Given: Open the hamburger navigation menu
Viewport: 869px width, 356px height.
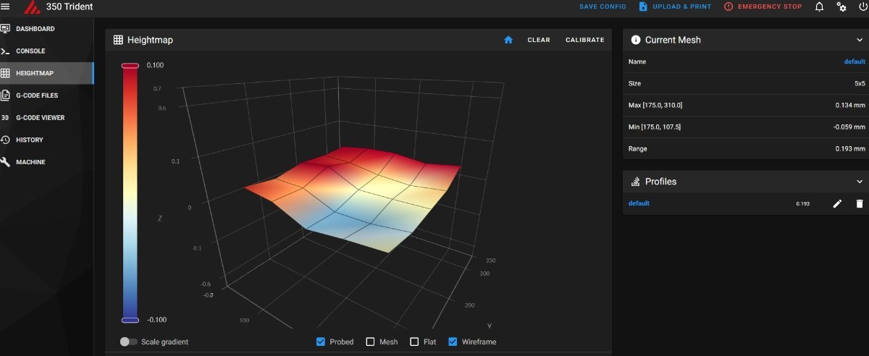Looking at the screenshot, I should click(x=6, y=7).
